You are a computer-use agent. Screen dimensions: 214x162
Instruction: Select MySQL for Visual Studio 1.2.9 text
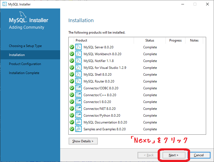tap(105, 68)
